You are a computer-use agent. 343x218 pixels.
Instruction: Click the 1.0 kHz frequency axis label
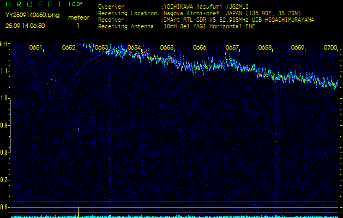point(5,99)
